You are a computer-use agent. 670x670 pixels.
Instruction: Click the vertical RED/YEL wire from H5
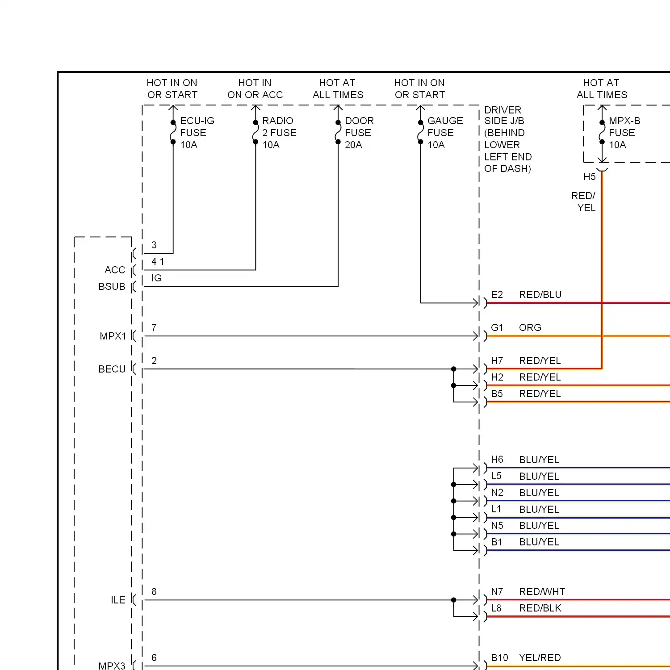[x=602, y=270]
